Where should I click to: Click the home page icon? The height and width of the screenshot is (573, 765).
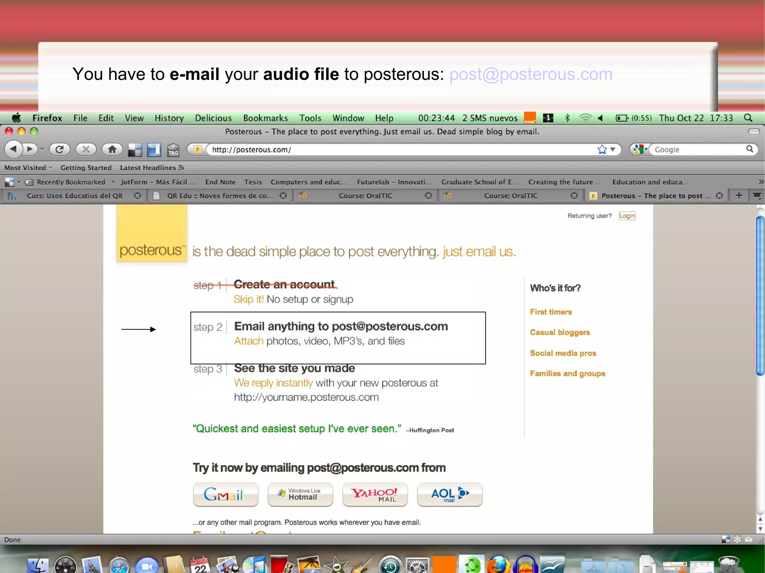click(x=112, y=149)
